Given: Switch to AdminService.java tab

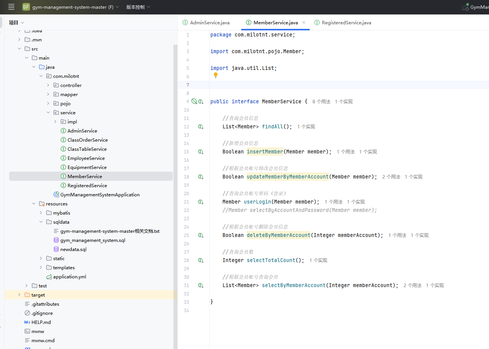Looking at the screenshot, I should 206,23.
